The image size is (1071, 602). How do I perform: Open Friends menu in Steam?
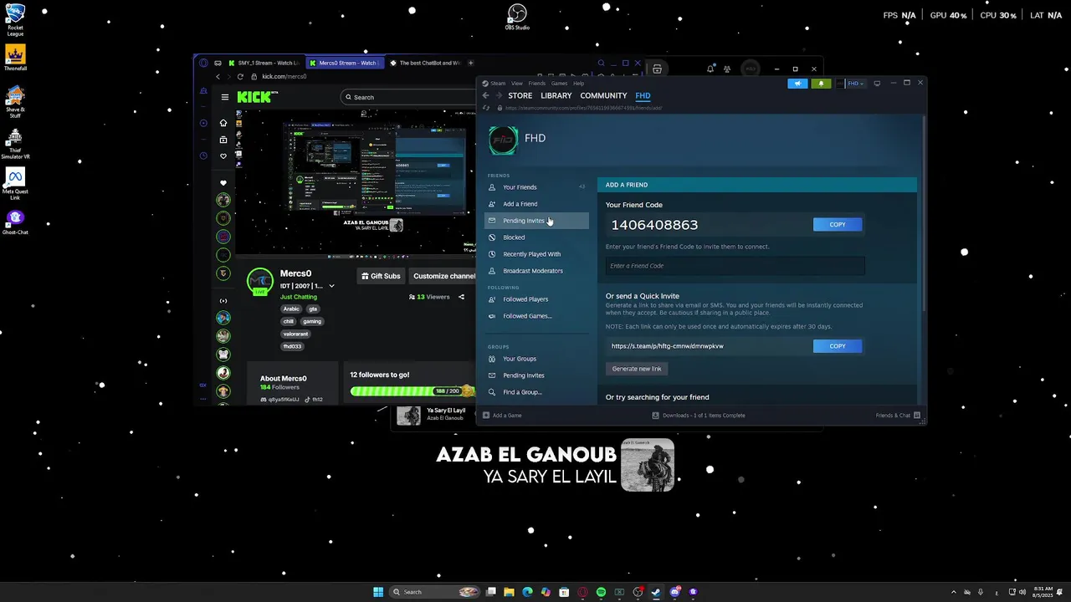[536, 84]
